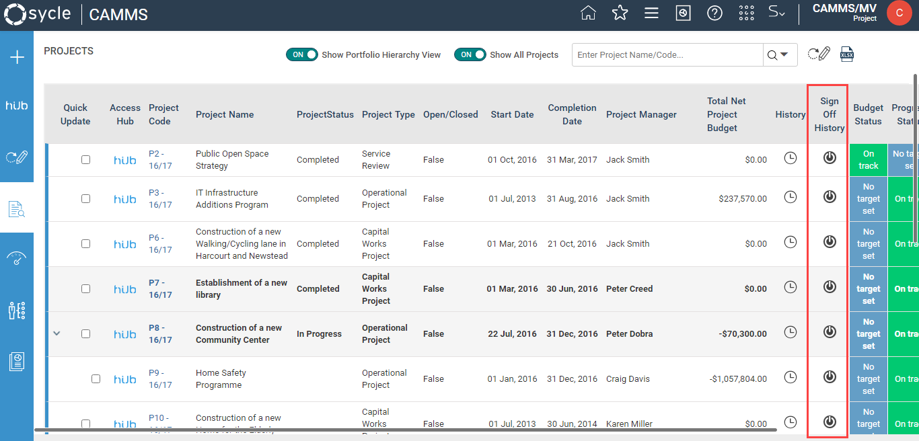
Task: Open the reports sidebar icon
Action: pyautogui.click(x=17, y=361)
